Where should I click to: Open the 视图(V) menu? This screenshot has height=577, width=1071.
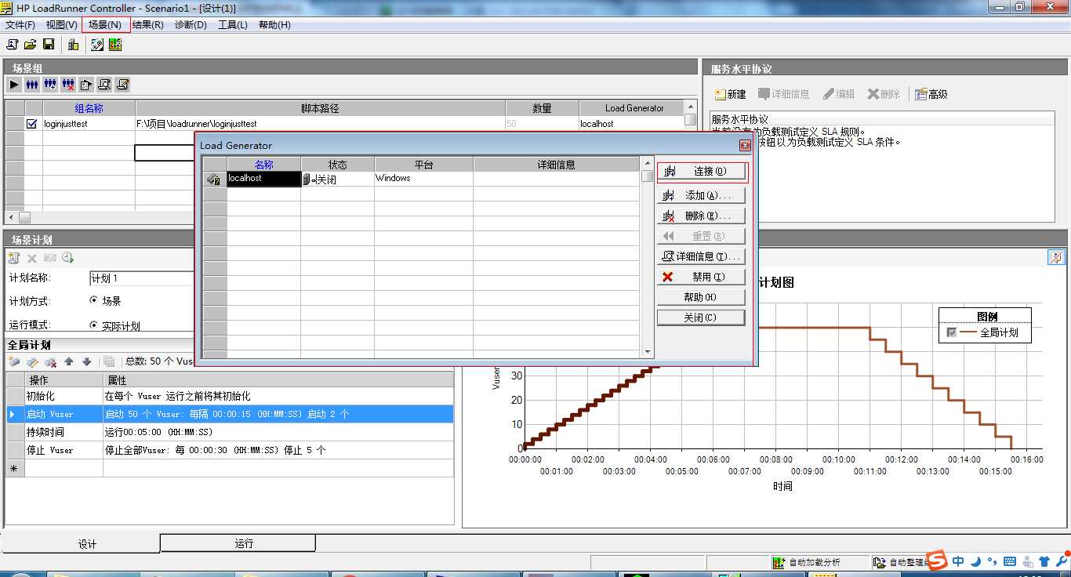click(x=62, y=24)
